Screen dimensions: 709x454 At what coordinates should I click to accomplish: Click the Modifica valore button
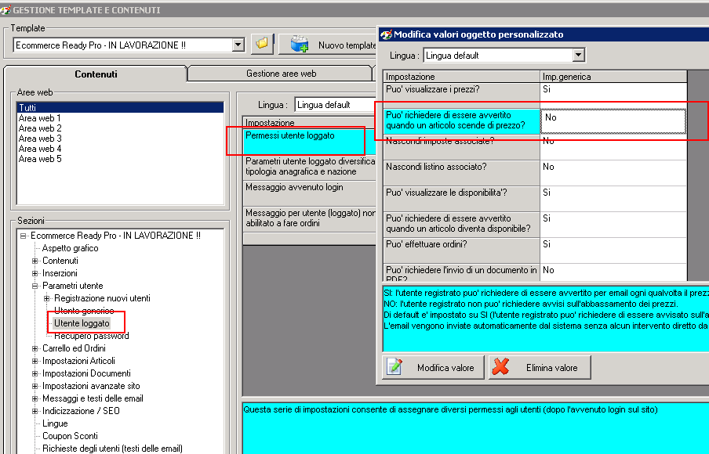pos(433,367)
